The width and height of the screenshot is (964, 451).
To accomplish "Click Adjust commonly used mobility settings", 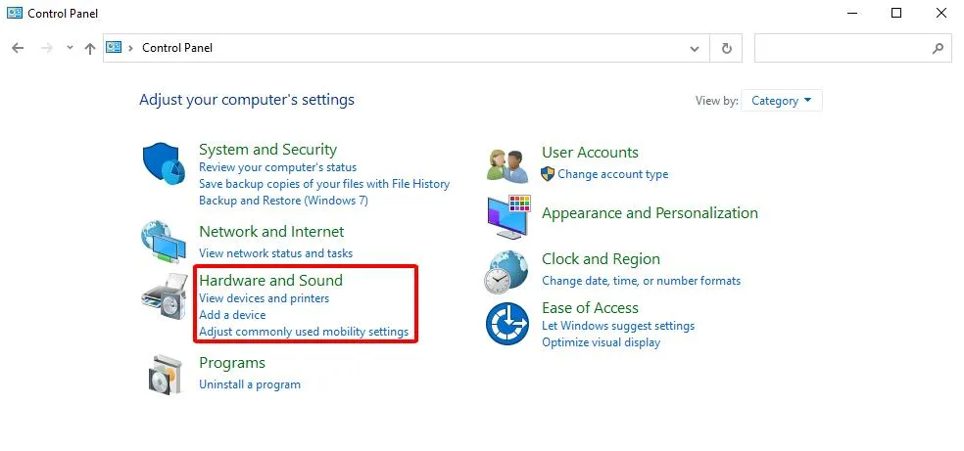I will click(x=304, y=332).
